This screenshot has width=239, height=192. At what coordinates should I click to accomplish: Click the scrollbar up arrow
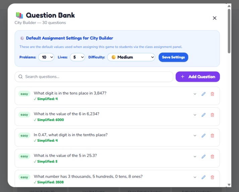click(229, 6)
